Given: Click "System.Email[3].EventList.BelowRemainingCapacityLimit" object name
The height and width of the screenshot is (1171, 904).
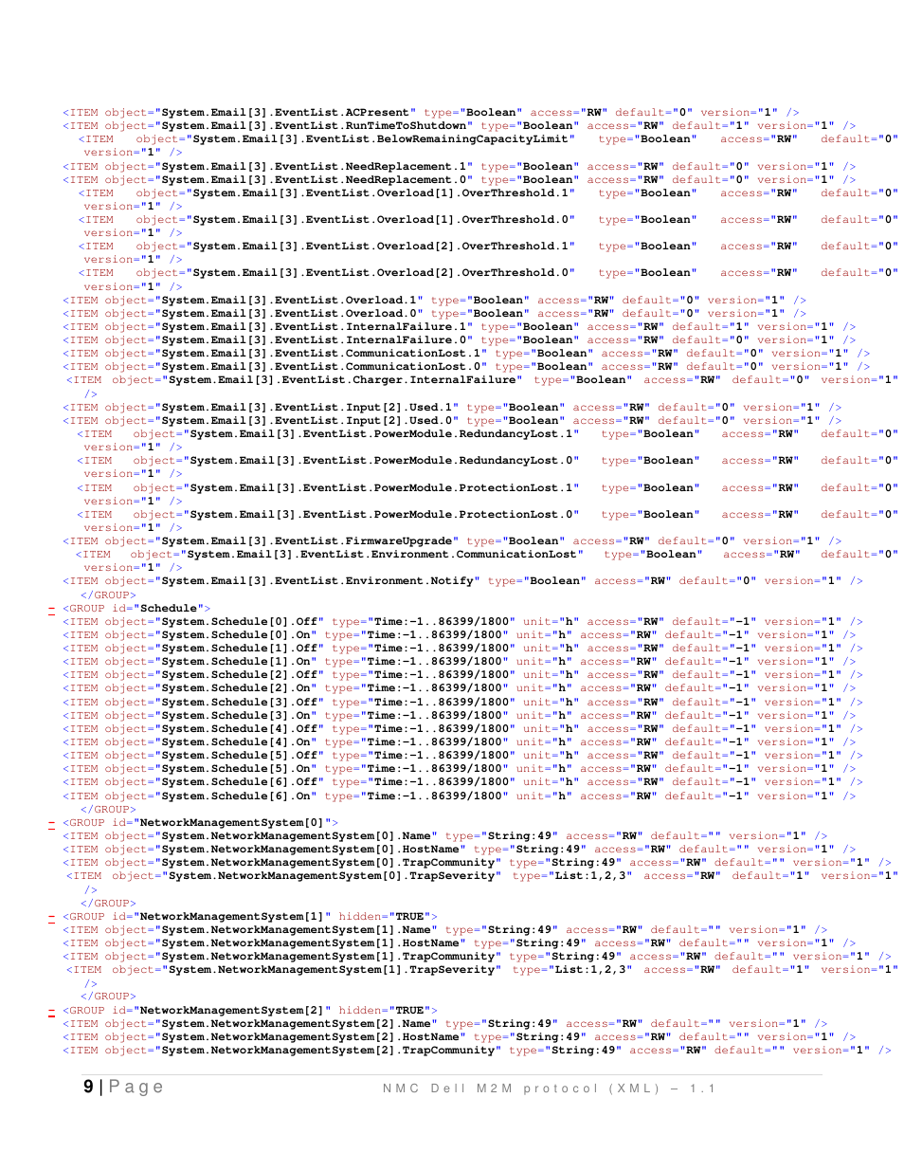Looking at the screenshot, I should coord(381,138).
